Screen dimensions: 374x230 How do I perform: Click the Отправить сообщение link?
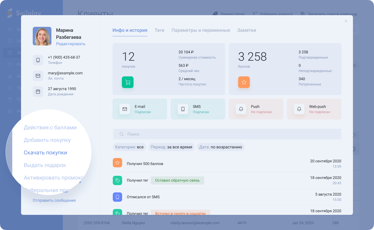pos(54,200)
